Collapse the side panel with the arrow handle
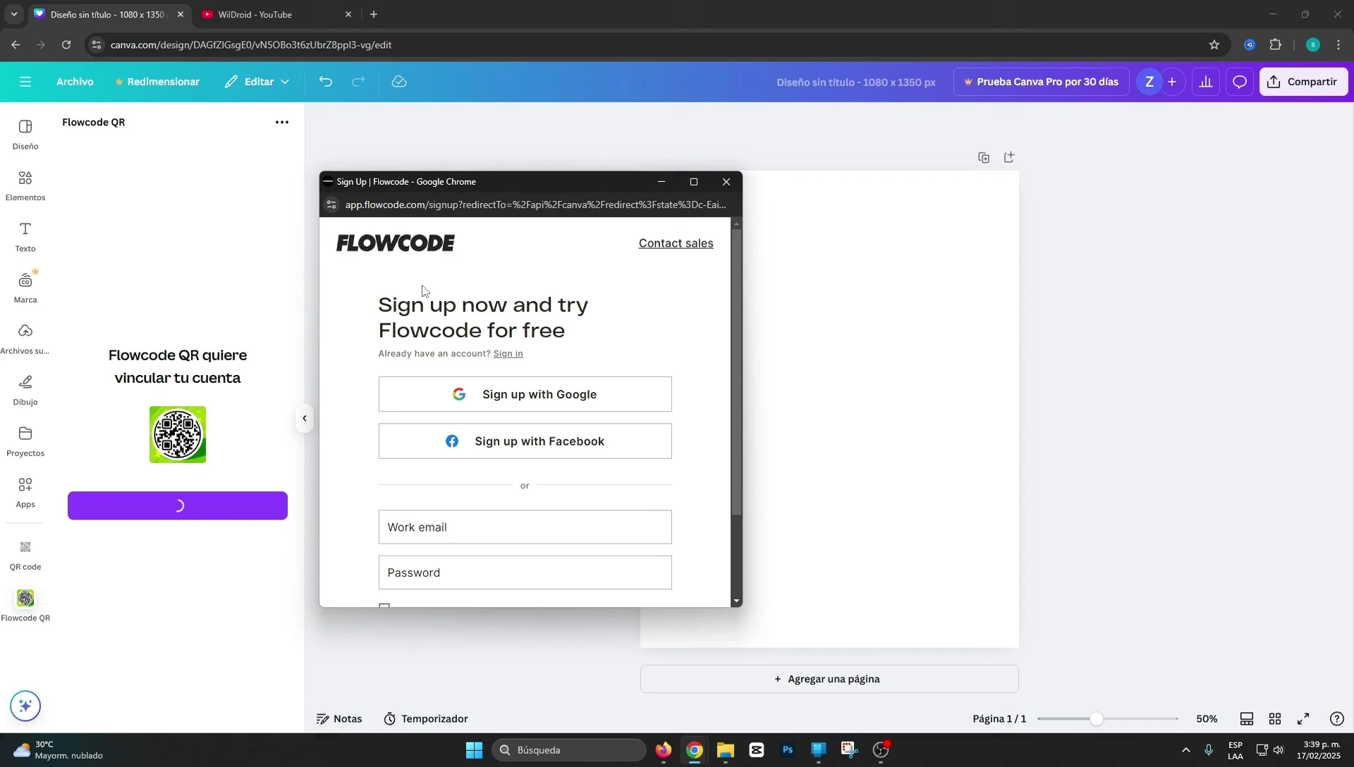This screenshot has height=767, width=1354. (x=305, y=418)
